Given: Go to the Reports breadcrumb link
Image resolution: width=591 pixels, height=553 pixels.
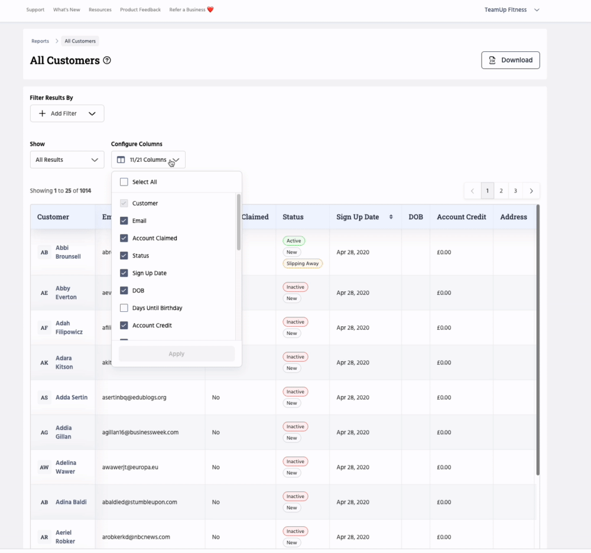Looking at the screenshot, I should click(40, 41).
